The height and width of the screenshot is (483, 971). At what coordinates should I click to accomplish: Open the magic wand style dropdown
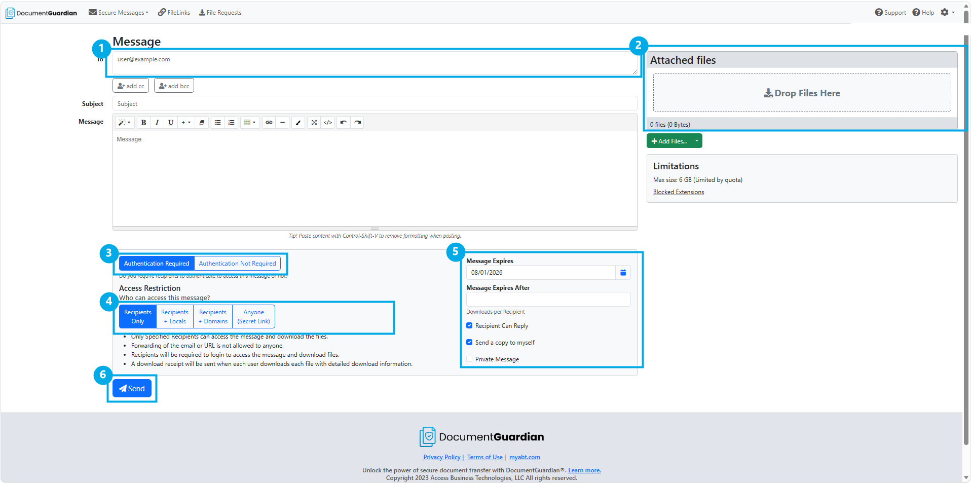(x=124, y=122)
